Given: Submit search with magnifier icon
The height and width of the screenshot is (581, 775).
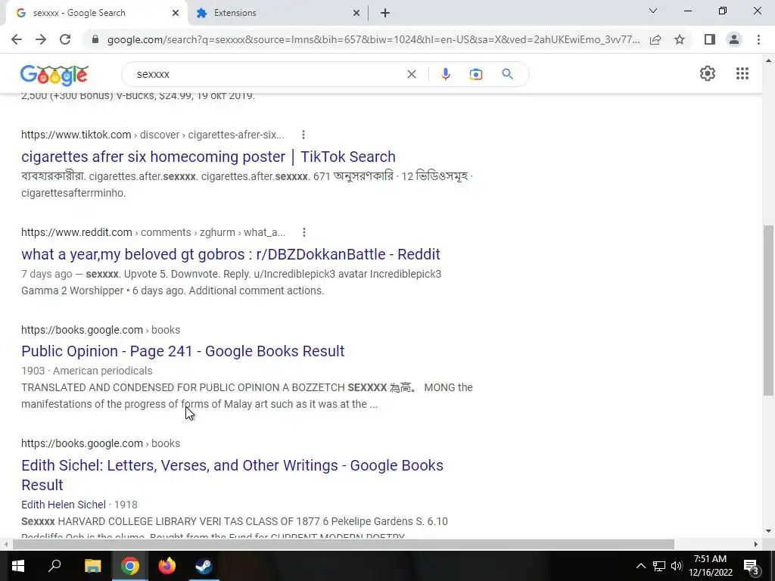Looking at the screenshot, I should coord(507,74).
